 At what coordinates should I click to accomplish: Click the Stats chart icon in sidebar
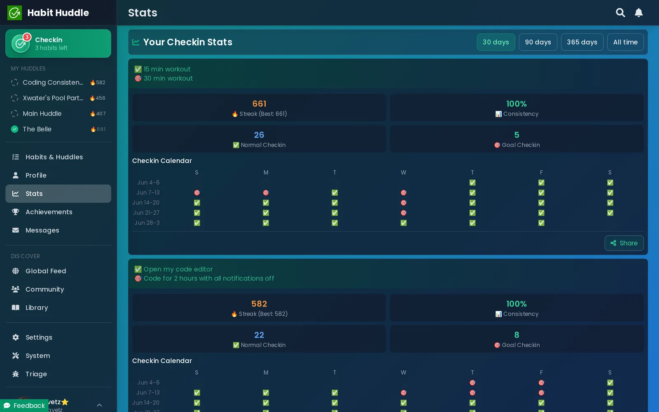(16, 194)
